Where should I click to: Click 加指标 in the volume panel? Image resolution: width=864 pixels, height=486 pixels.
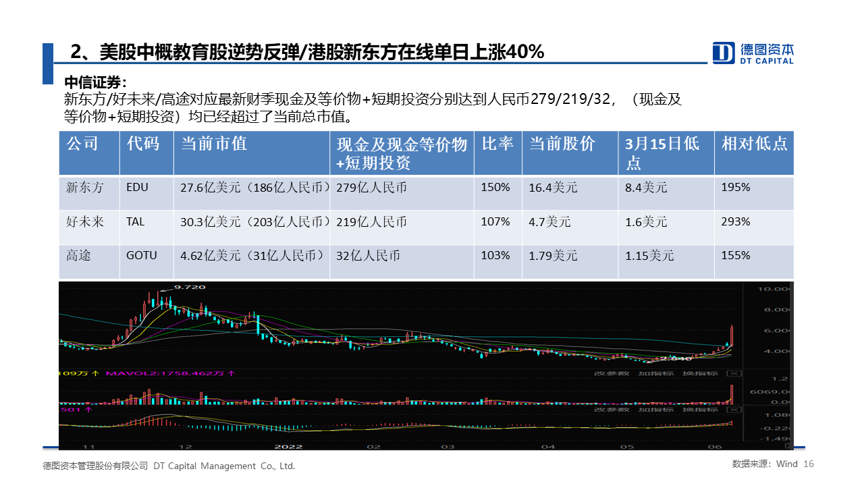[655, 373]
